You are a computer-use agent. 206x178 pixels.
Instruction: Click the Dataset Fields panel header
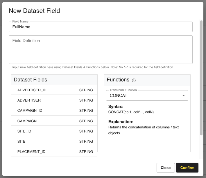tap(31, 80)
